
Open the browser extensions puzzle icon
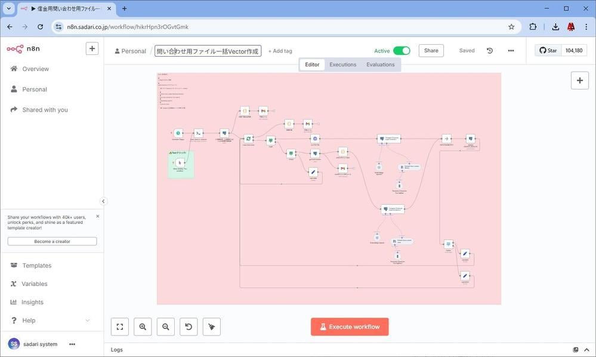click(x=533, y=27)
